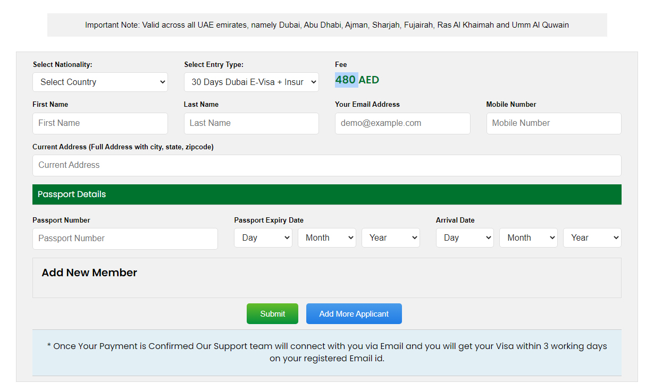Open the Passport Expiry Day dropdown
The width and height of the screenshot is (654, 391).
coord(263,238)
